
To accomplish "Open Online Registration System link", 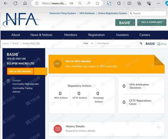I will [112, 13].
